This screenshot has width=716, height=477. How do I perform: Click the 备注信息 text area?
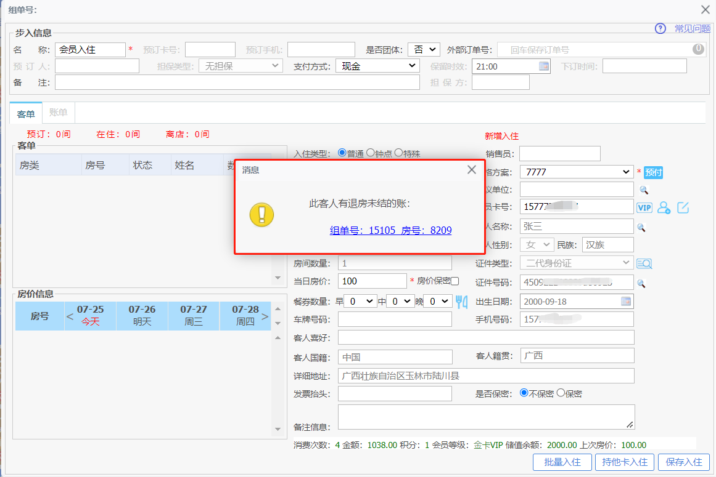click(x=487, y=417)
